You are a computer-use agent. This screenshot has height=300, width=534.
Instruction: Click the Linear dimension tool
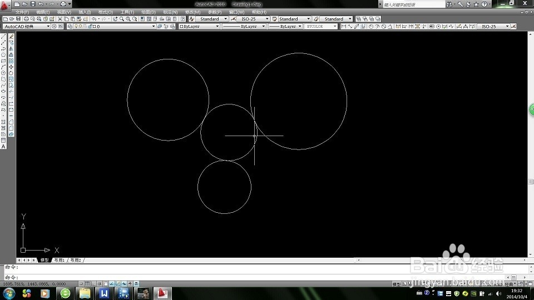[344, 26]
